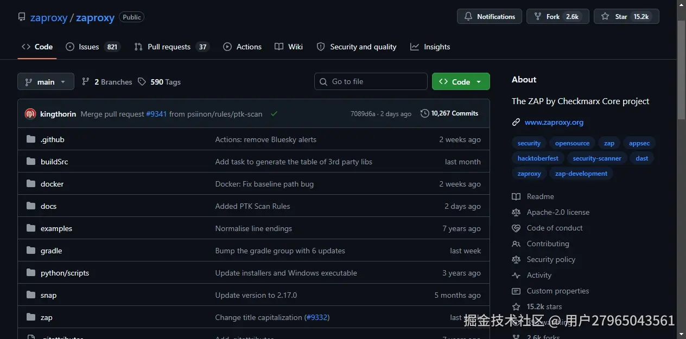Open commit 'Update version to 2.17.0'
This screenshot has height=339, width=686.
(256, 295)
